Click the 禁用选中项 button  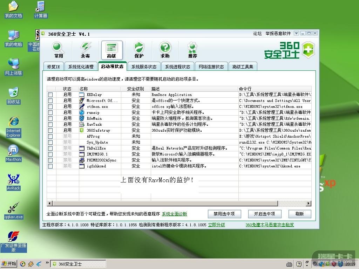tap(224, 214)
